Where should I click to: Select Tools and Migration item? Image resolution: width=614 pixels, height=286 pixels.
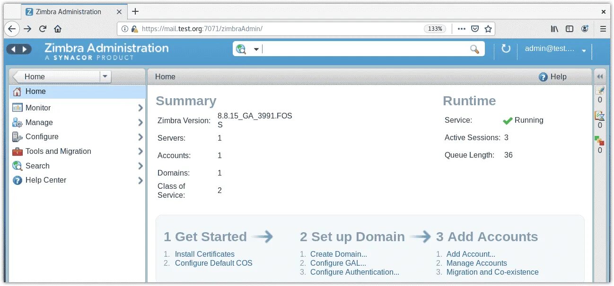[77, 151]
